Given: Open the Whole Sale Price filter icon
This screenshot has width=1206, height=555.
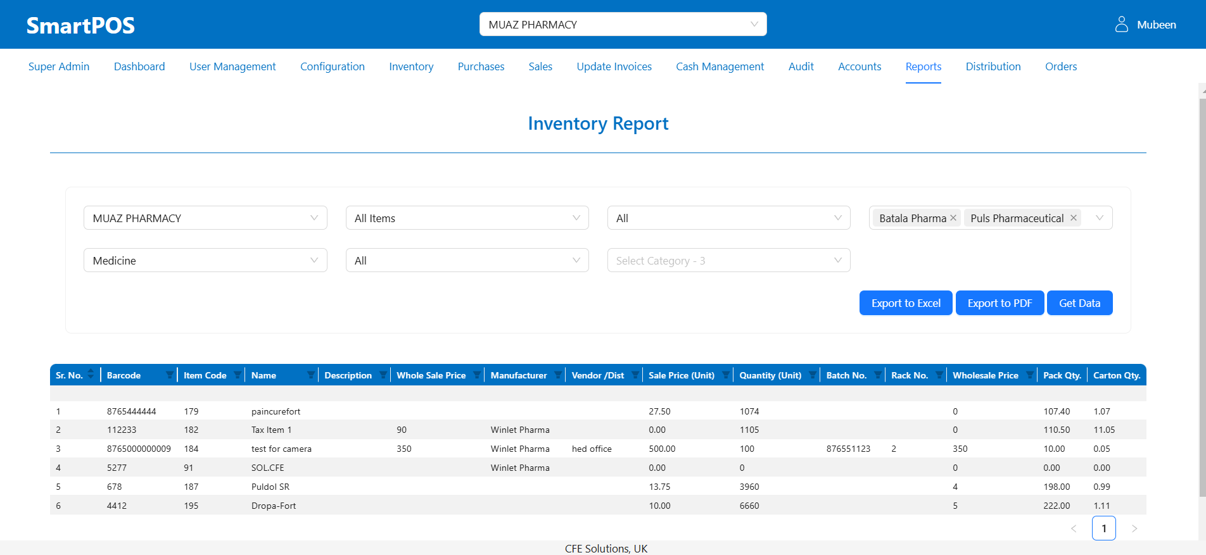Looking at the screenshot, I should [x=477, y=375].
